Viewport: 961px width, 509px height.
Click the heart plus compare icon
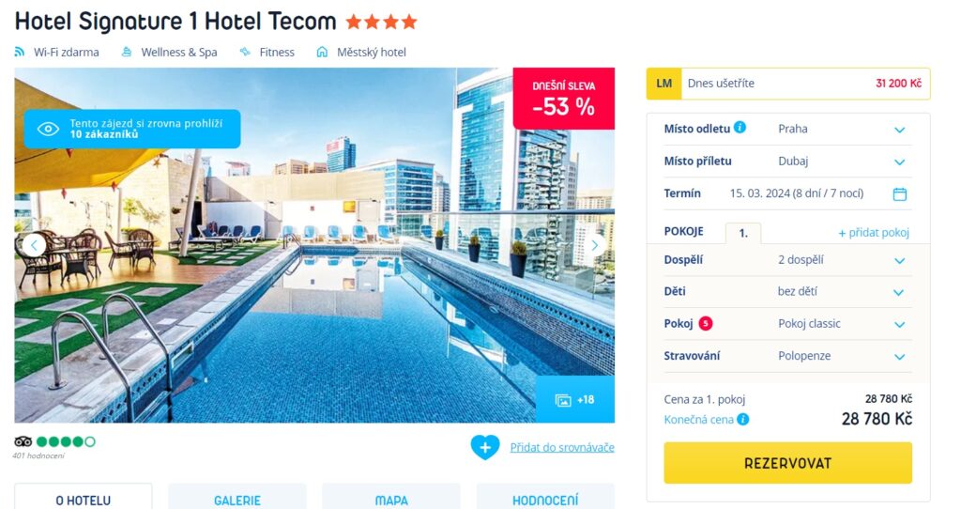click(x=485, y=447)
